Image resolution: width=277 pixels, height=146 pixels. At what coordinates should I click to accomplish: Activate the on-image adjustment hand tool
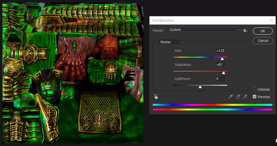[156, 96]
